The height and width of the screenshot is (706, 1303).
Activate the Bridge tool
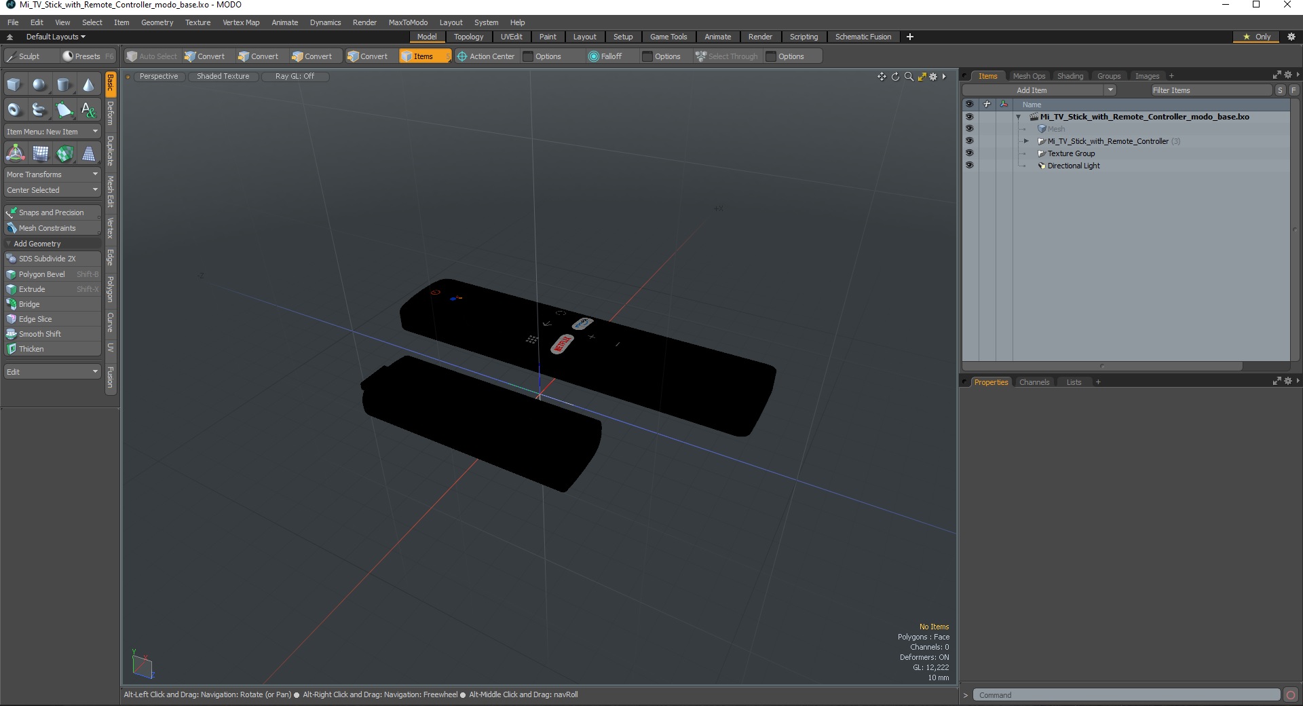[x=52, y=304]
